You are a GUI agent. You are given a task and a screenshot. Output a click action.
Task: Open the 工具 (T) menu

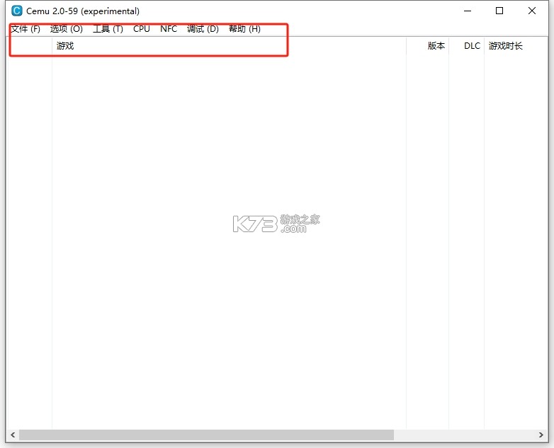point(108,28)
